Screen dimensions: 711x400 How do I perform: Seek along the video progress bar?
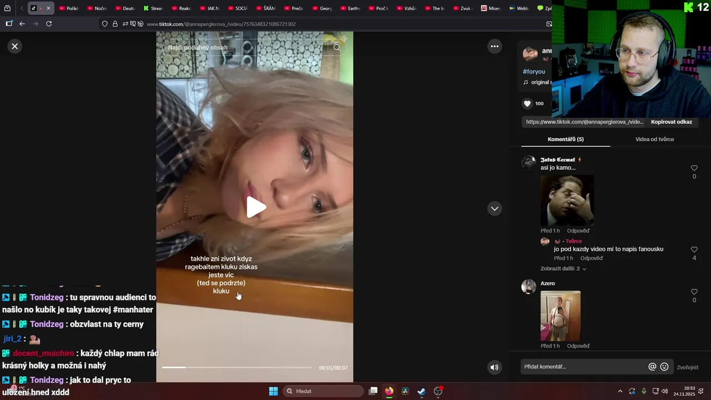click(x=237, y=367)
